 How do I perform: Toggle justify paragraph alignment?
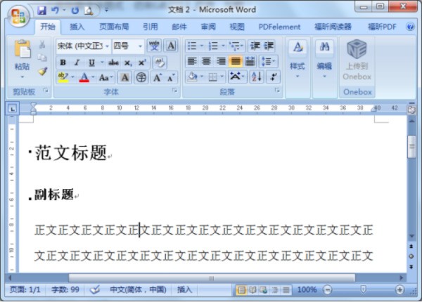coord(235,61)
